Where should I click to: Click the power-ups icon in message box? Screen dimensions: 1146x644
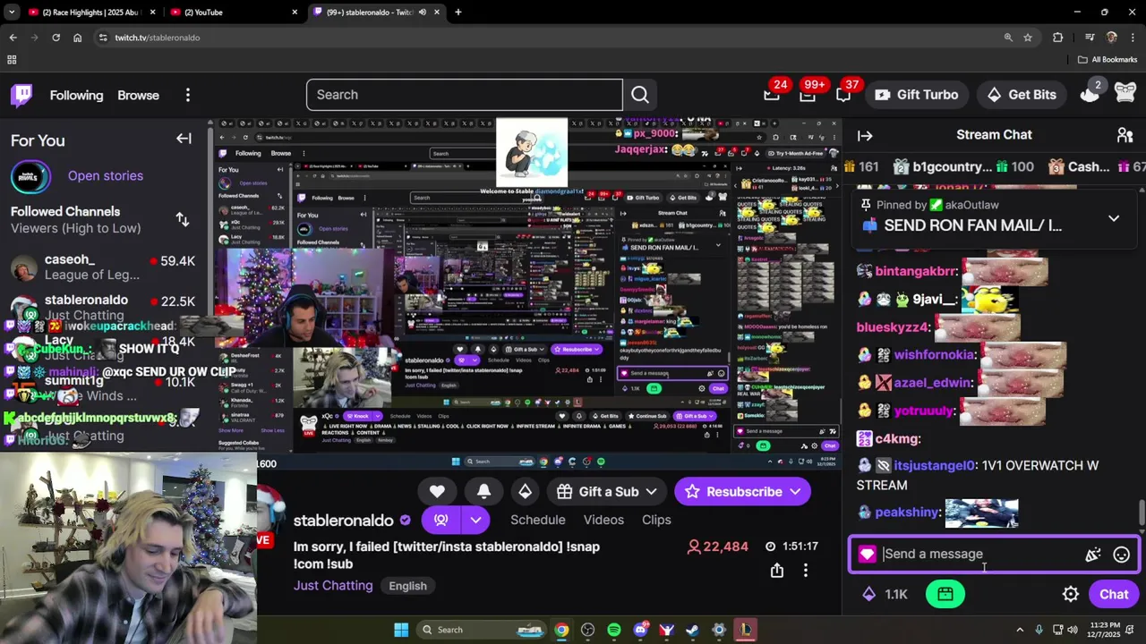point(1092,555)
